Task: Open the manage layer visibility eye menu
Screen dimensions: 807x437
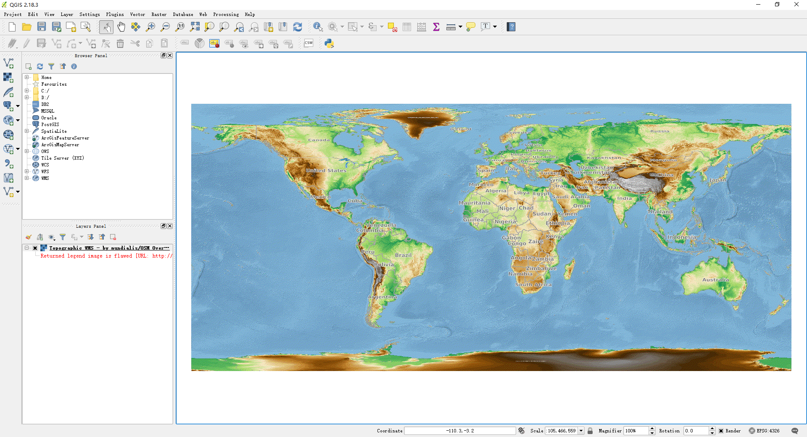Action: pos(51,237)
